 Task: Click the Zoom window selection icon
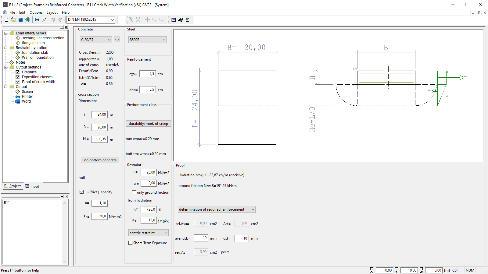(x=131, y=19)
